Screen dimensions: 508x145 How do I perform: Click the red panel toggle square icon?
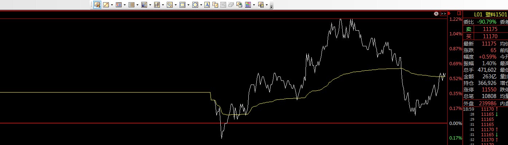[459, 13]
